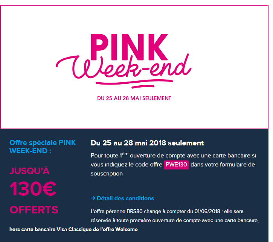The height and width of the screenshot is (242, 273).
Task: Click the large 130€ amount
Action: coord(33,189)
